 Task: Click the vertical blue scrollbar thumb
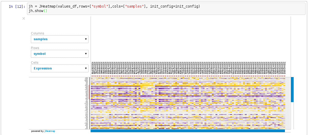pyautogui.click(x=292, y=89)
